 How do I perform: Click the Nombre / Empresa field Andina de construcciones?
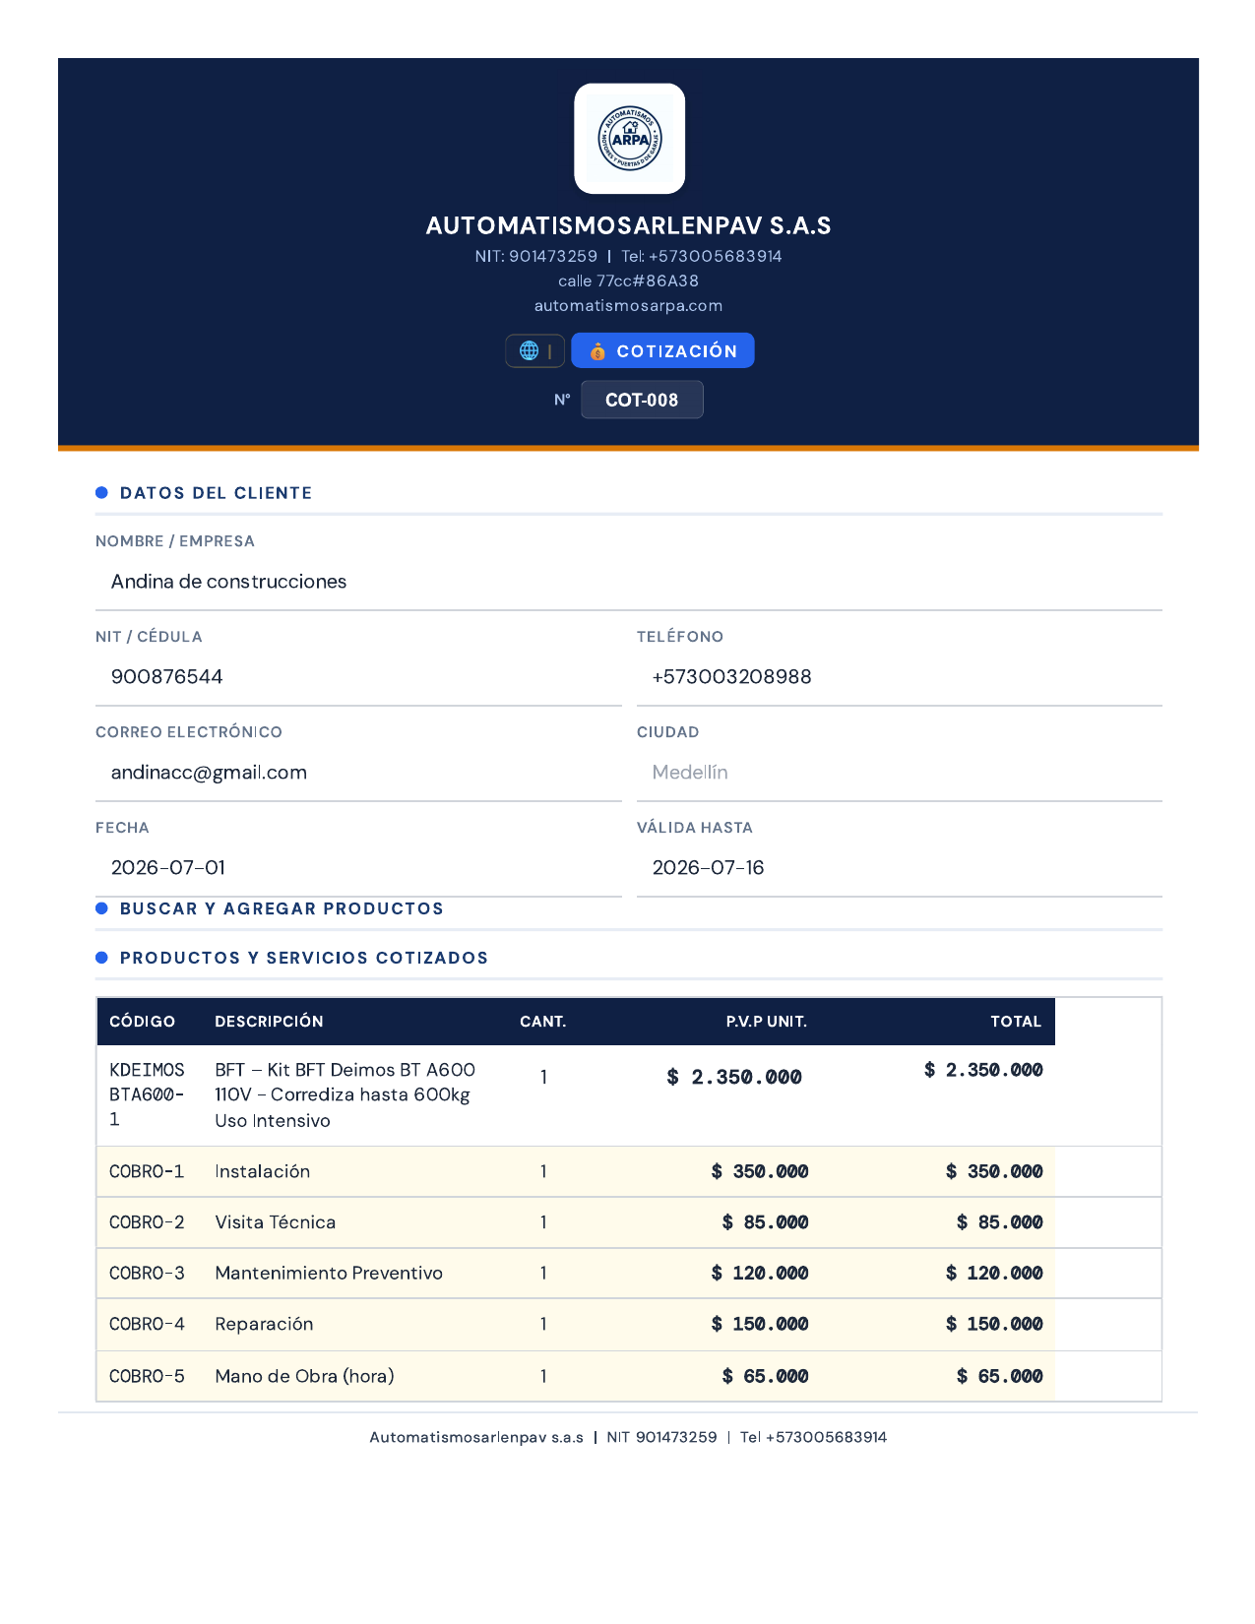coord(629,582)
